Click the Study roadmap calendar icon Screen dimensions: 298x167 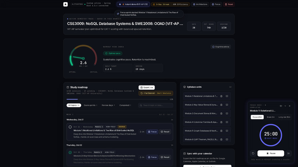pyautogui.click(x=68, y=87)
